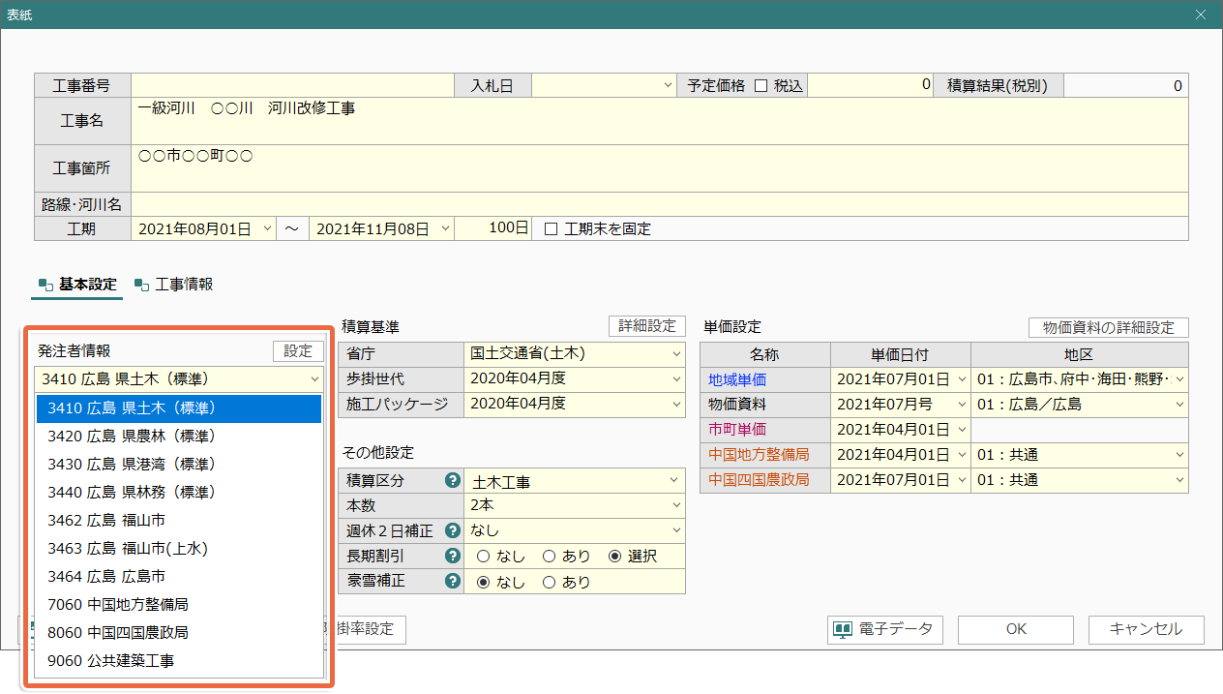The image size is (1223, 694).
Task: Click the help icon beside 週休２日補正
Action: (x=451, y=530)
